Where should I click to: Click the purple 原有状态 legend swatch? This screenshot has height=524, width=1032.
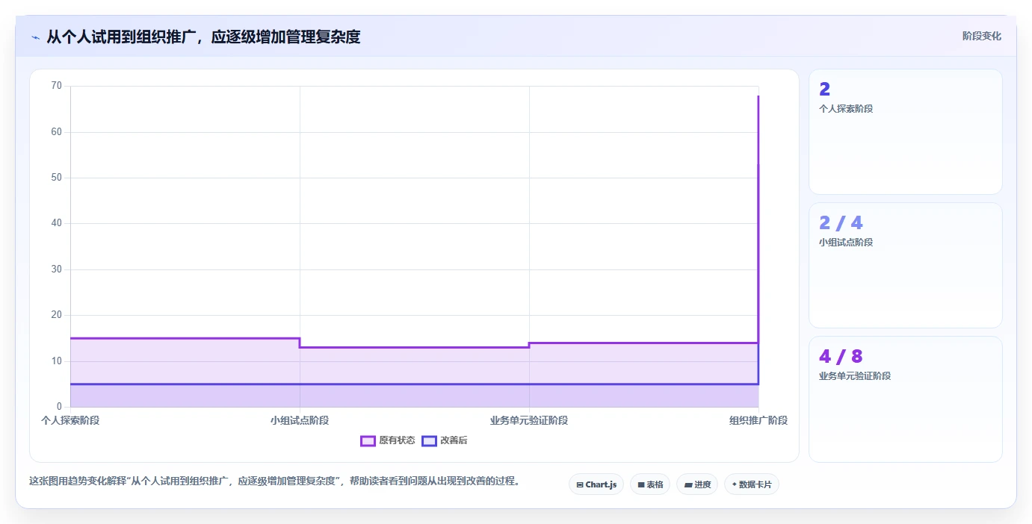(x=368, y=440)
